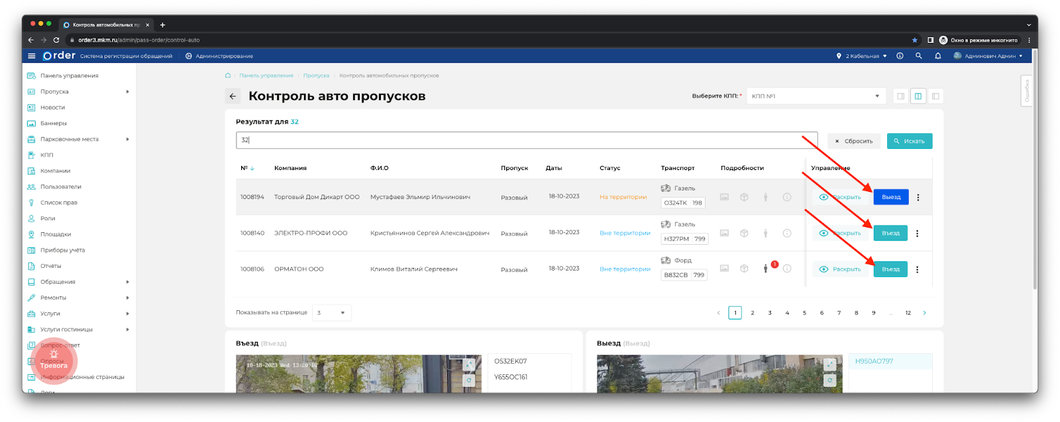The height and width of the screenshot is (422, 1060).
Task: Switch to the left sidebar layout view
Action: click(935, 97)
